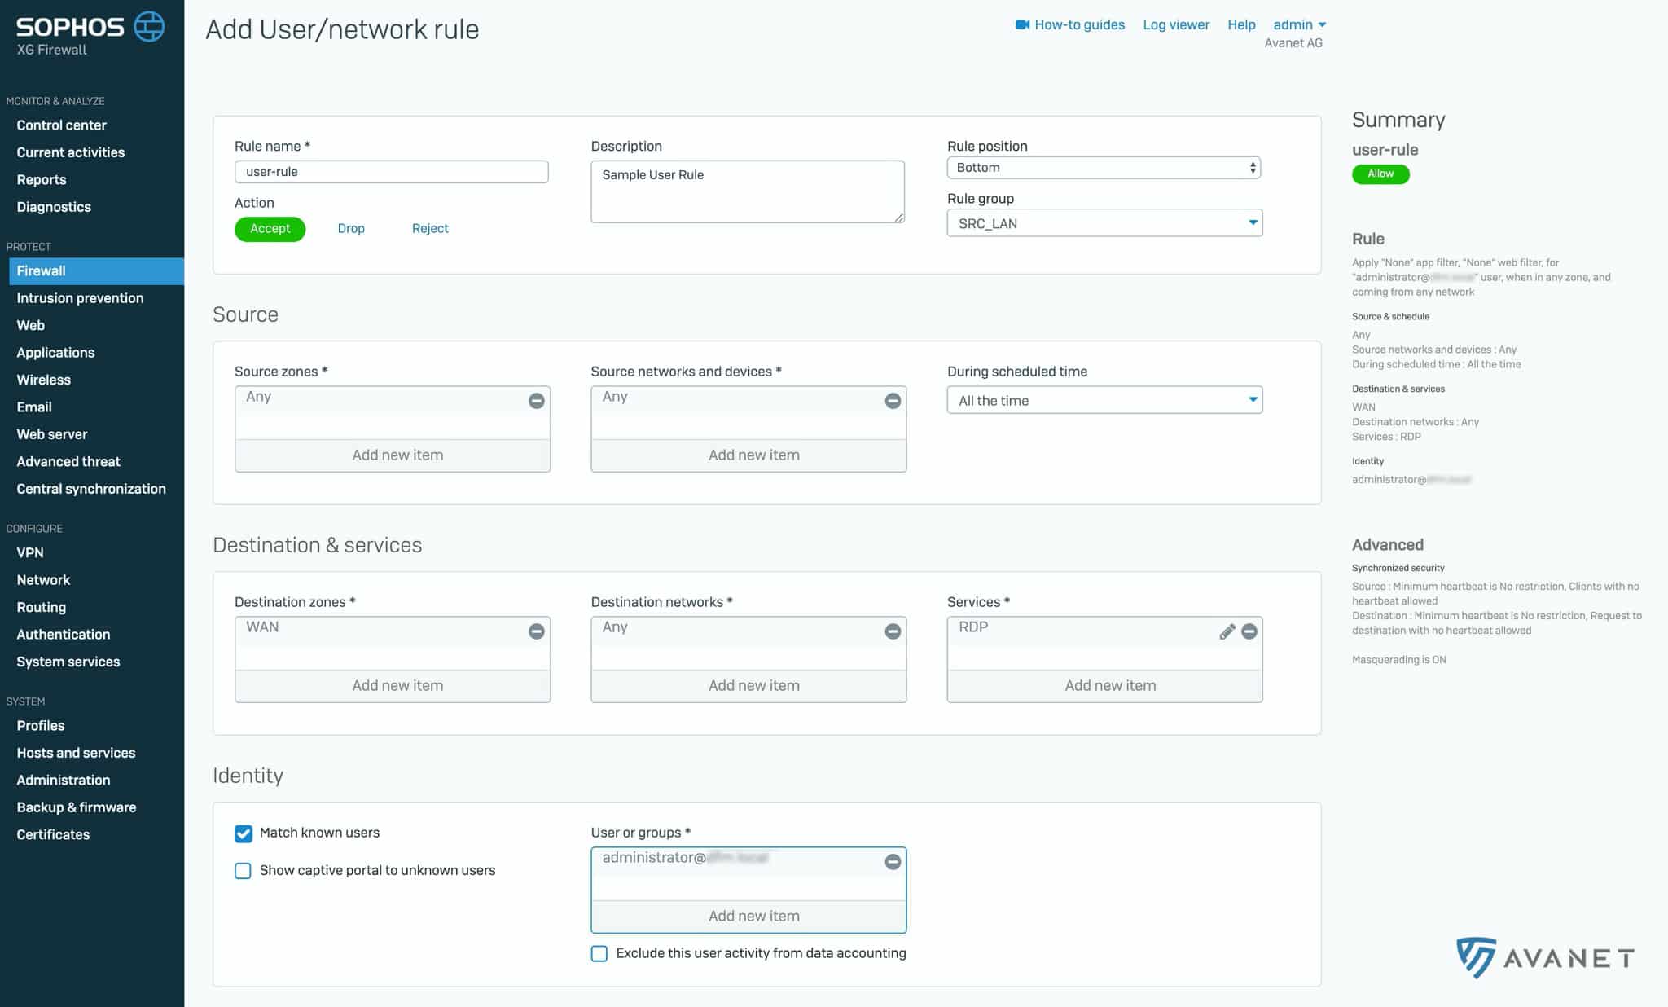Go to Wireless settings
This screenshot has width=1668, height=1007.
tap(44, 380)
